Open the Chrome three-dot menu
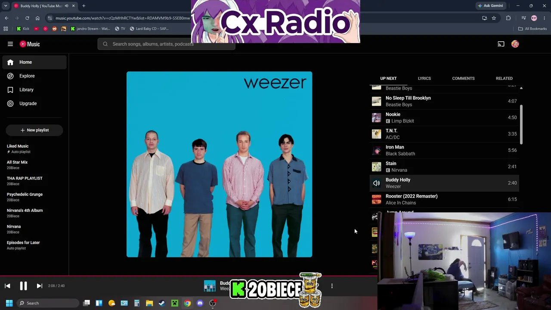The width and height of the screenshot is (551, 310). 545,18
